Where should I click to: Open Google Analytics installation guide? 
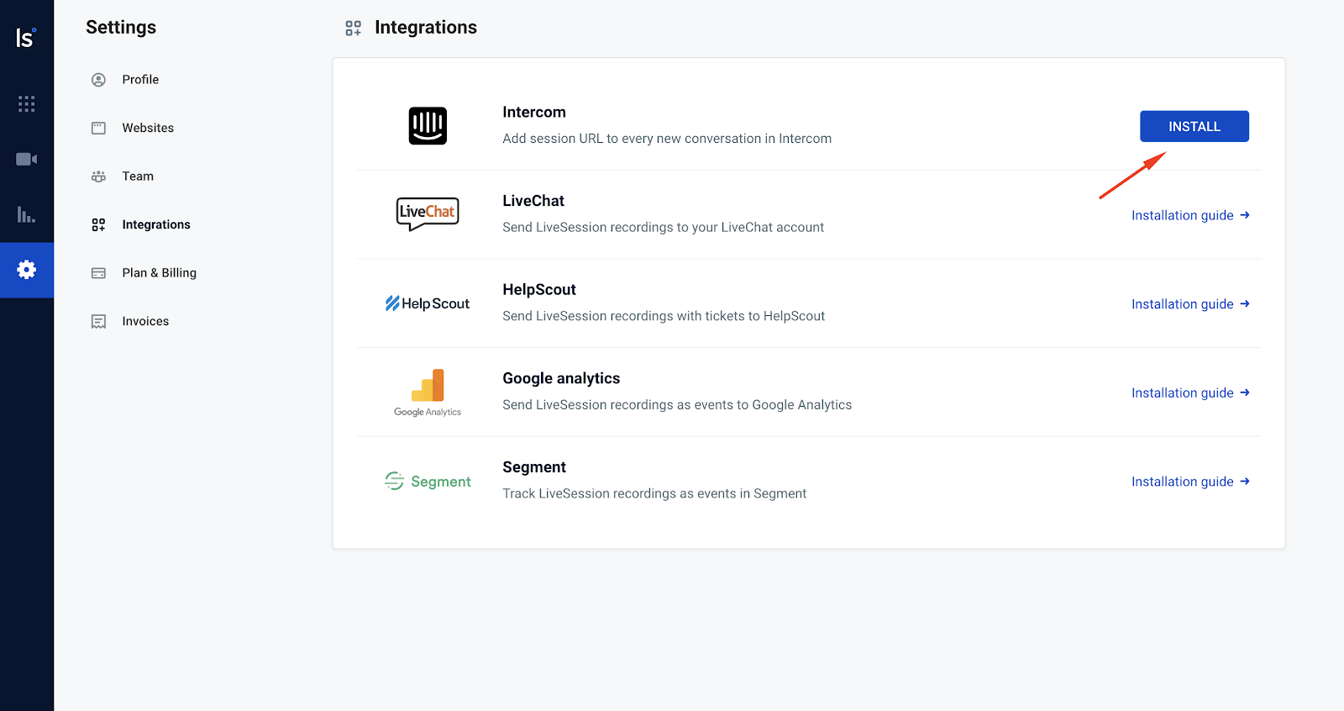coord(1189,392)
